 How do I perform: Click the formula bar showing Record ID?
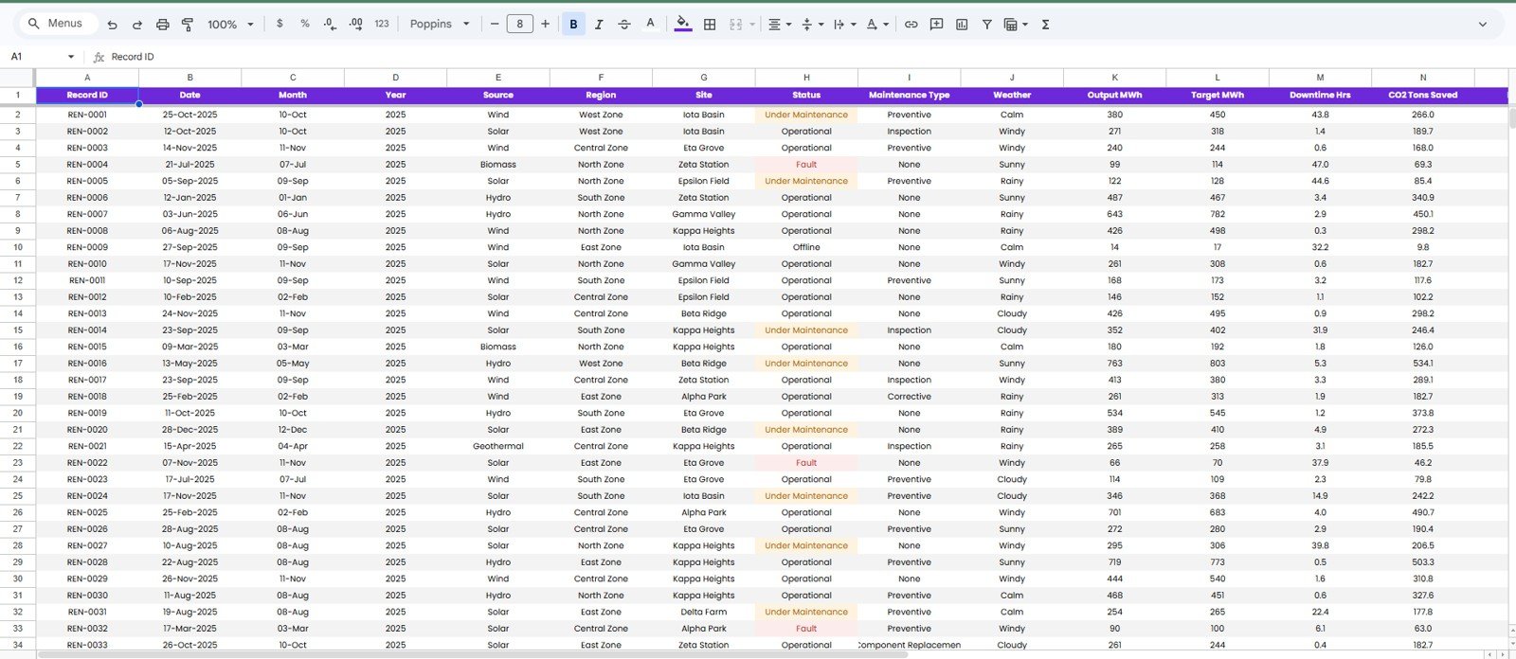point(805,57)
